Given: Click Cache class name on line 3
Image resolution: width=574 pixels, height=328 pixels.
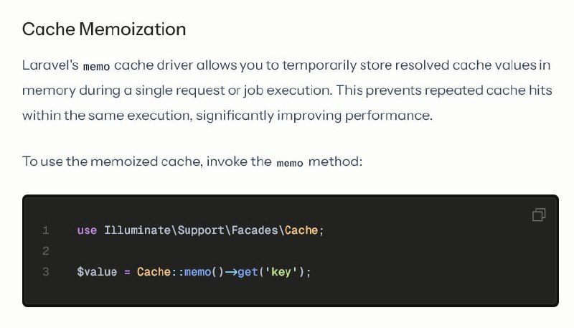Looking at the screenshot, I should [154, 272].
